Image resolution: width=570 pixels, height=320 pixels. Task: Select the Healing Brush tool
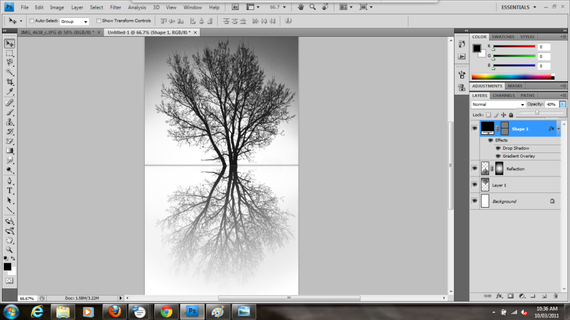pyautogui.click(x=9, y=103)
